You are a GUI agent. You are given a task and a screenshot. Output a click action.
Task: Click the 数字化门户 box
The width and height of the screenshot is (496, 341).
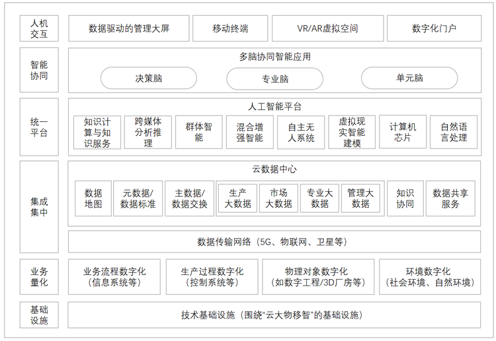tap(434, 28)
